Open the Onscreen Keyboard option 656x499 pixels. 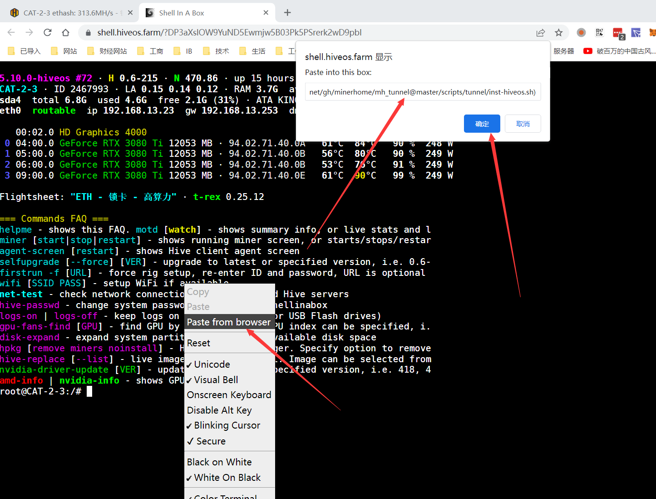coord(230,395)
